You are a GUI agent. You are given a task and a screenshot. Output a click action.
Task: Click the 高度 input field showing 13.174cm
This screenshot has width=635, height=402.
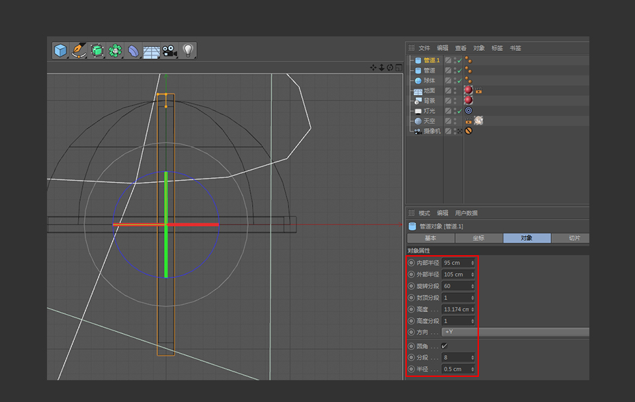point(455,309)
